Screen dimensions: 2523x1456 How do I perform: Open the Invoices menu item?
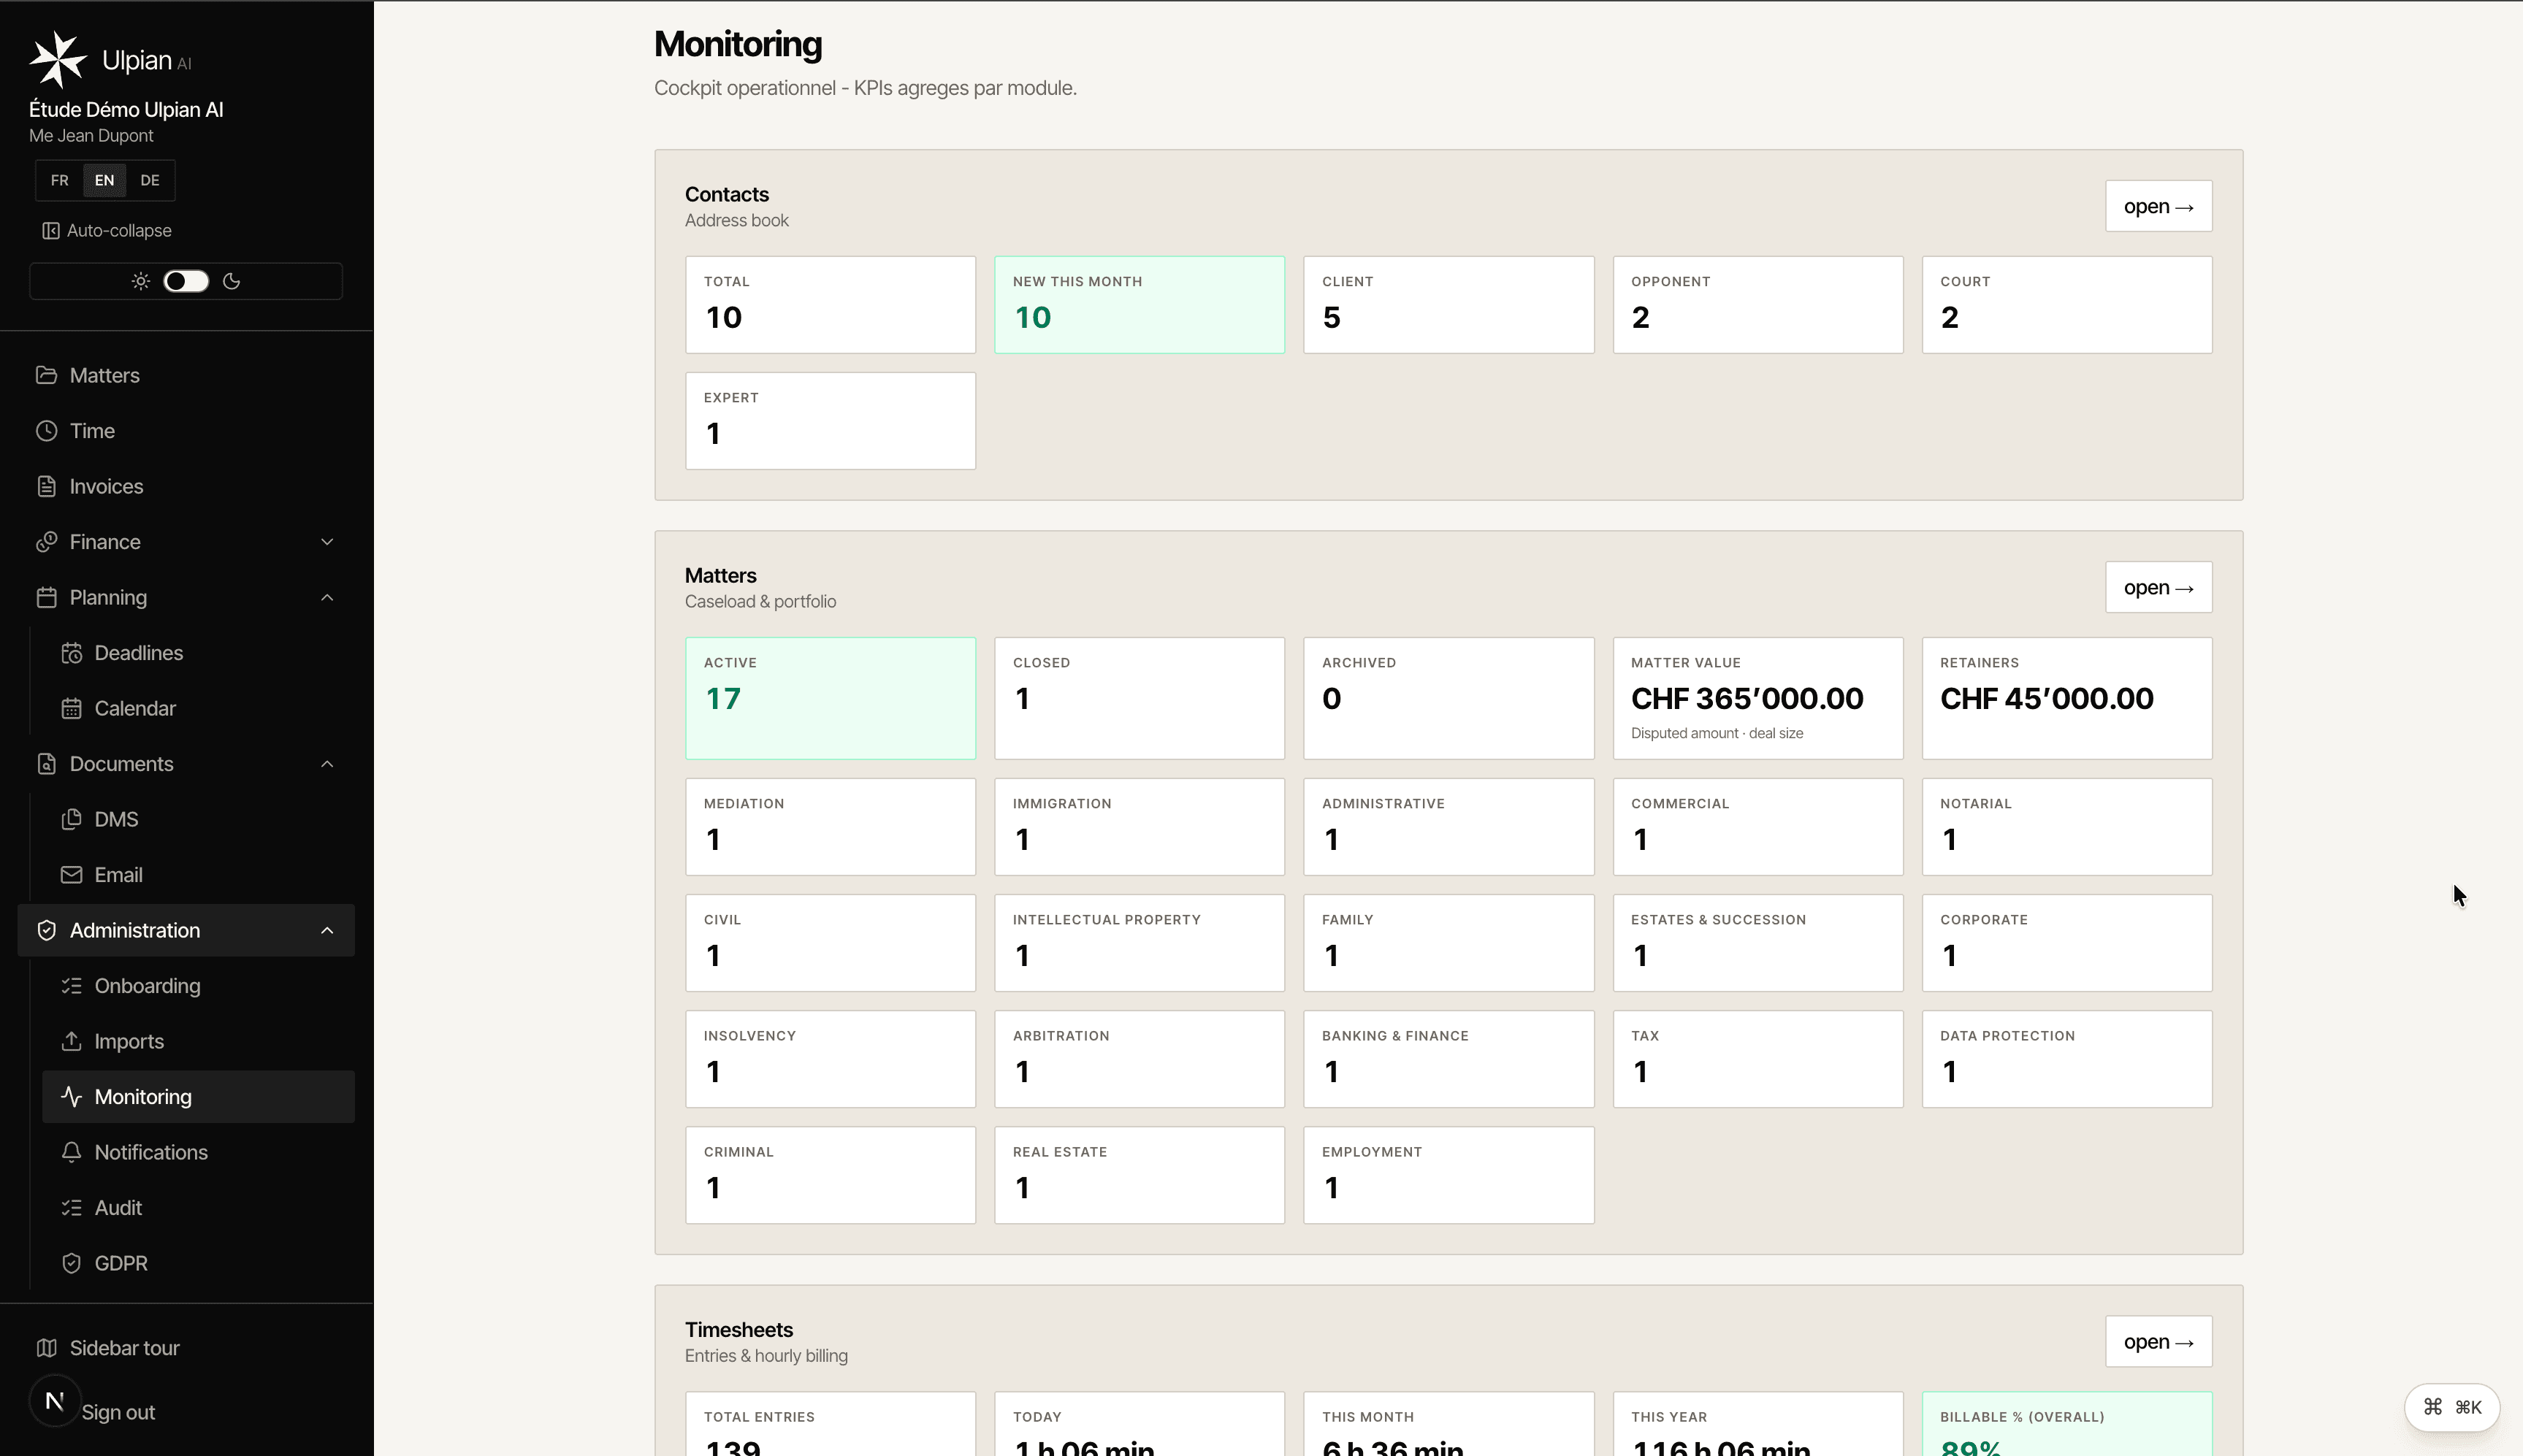(186, 486)
